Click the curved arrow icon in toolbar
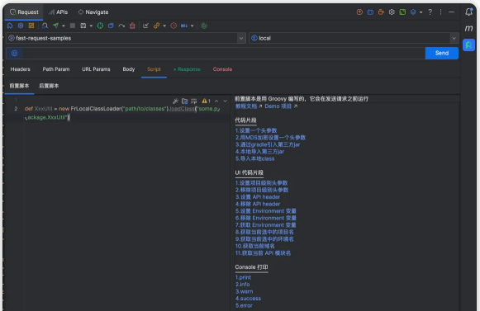 click(x=121, y=26)
